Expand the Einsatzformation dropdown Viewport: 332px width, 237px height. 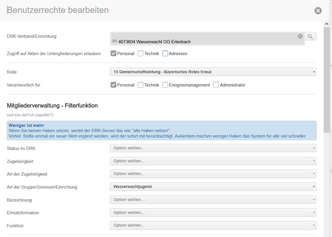point(213,212)
